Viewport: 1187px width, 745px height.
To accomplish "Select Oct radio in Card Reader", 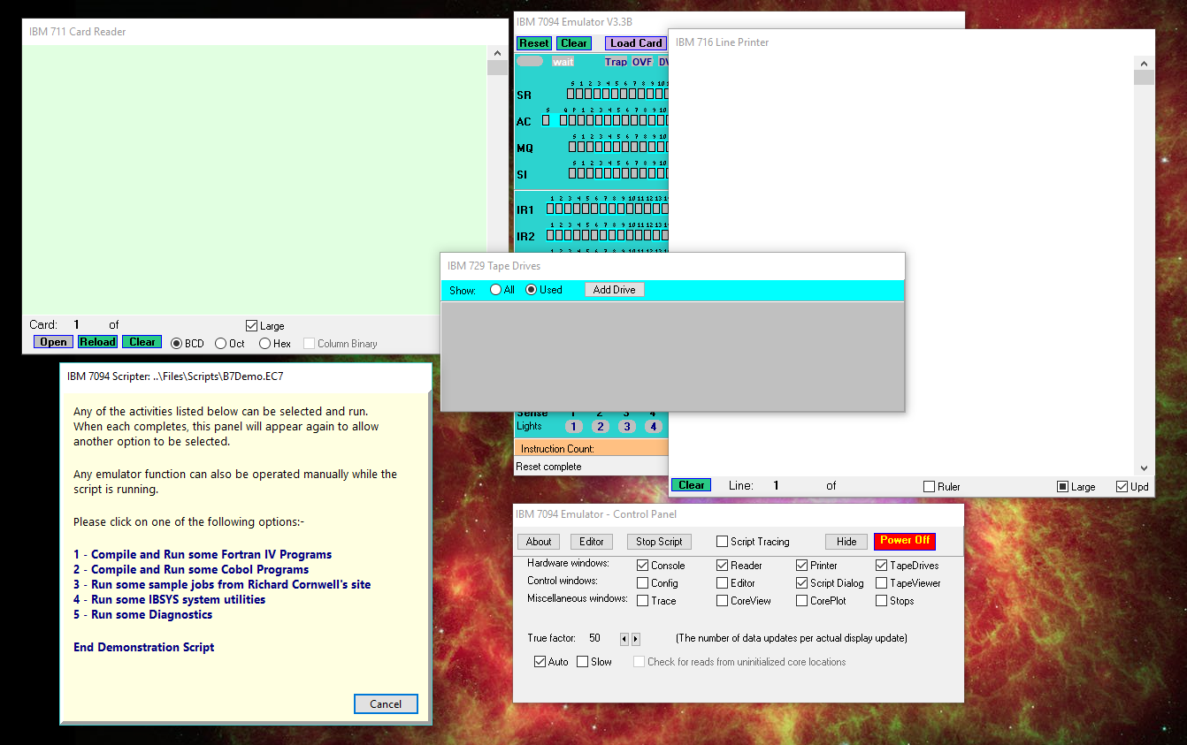I will [221, 344].
